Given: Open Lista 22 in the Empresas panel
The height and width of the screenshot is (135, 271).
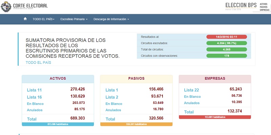Looking at the screenshot, I should (191, 90).
